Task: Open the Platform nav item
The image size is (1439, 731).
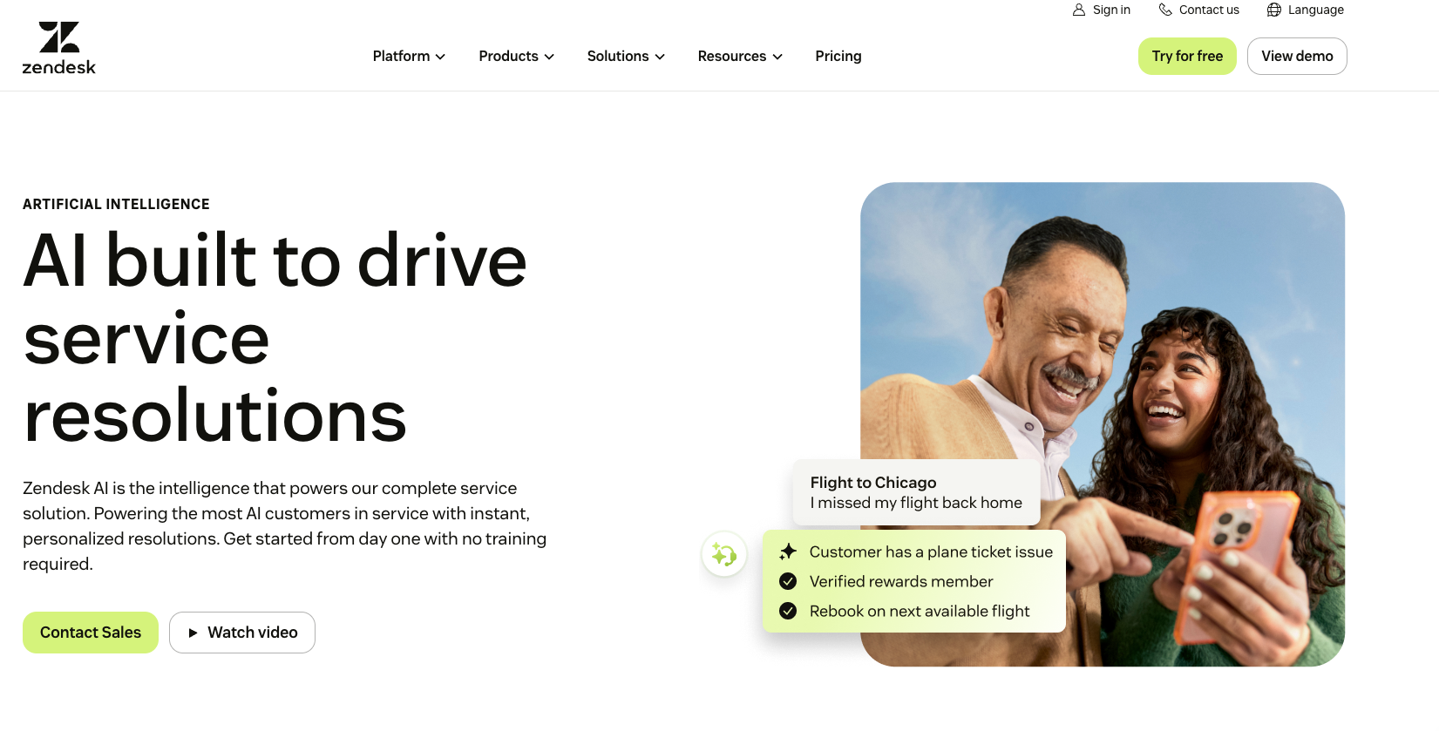Action: 409,56
